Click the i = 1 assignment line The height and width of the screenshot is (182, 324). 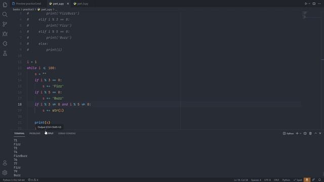pos(31,62)
